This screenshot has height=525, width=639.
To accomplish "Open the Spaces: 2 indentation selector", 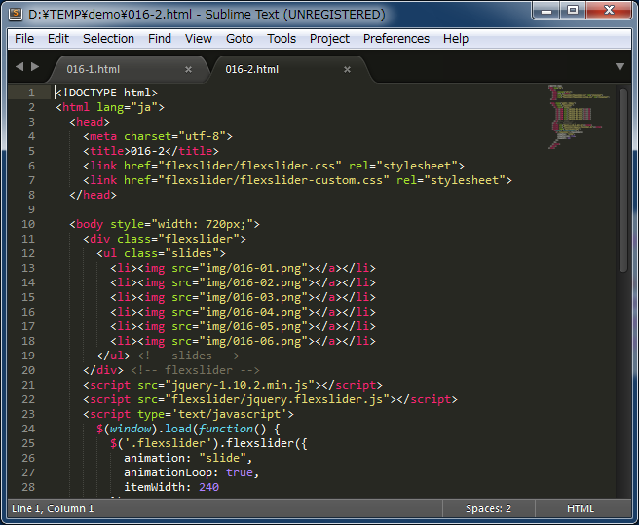I will (x=488, y=508).
